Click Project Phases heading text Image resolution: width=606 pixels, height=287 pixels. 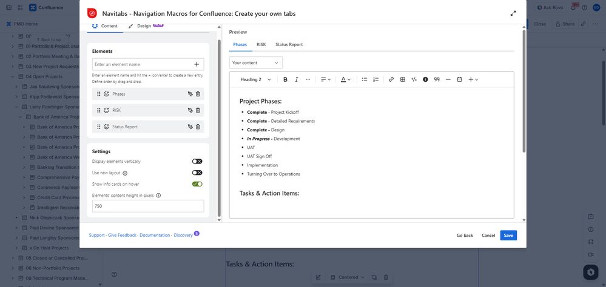point(260,102)
